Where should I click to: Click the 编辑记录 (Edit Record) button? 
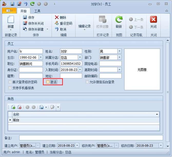[84, 26]
